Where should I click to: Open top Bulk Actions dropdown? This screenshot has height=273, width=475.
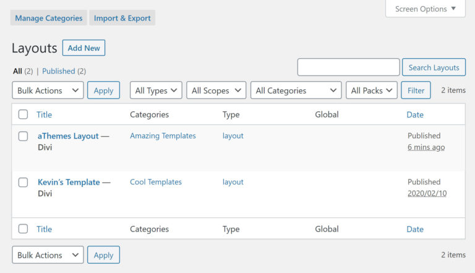click(x=48, y=90)
